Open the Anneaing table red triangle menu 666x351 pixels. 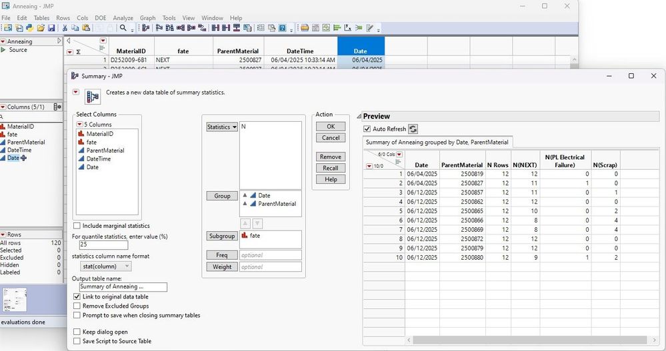[x=3, y=41]
